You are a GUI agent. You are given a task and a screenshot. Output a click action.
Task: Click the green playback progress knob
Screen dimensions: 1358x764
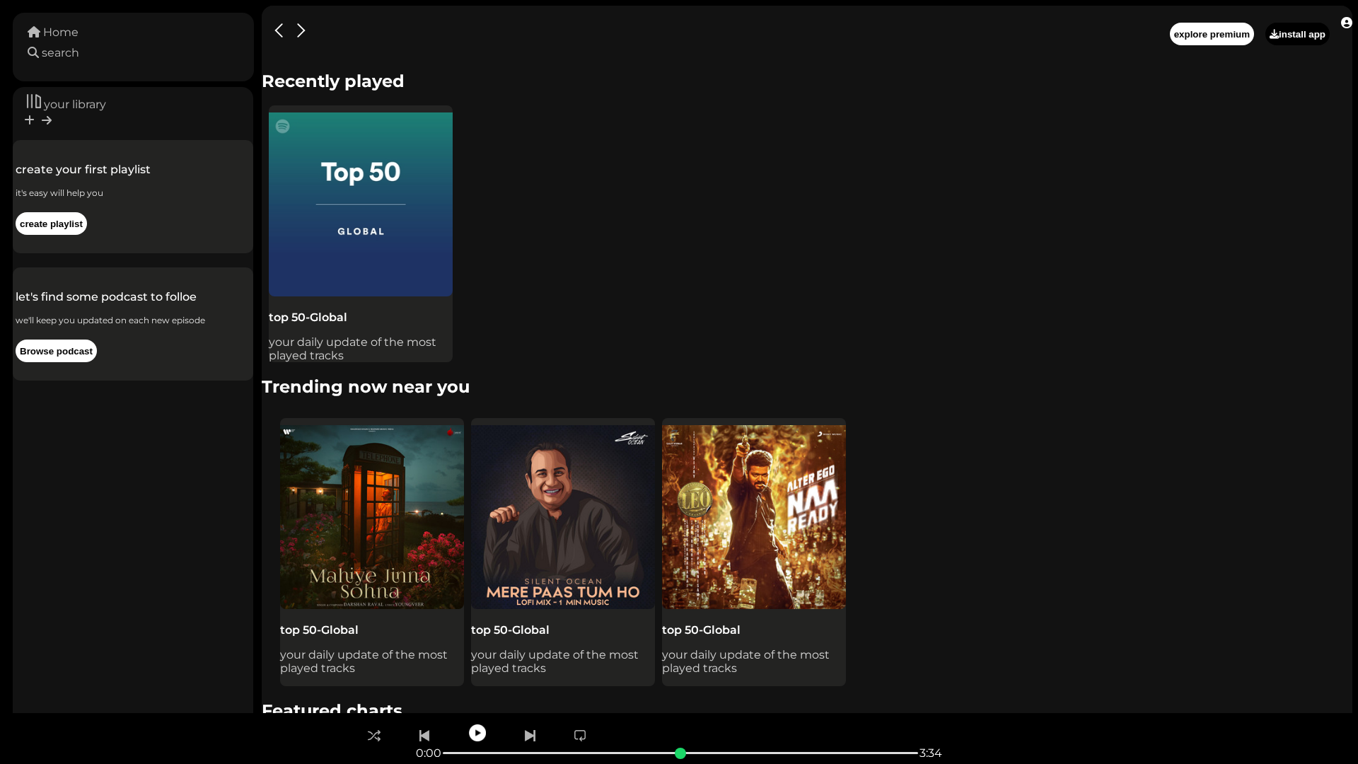click(680, 753)
